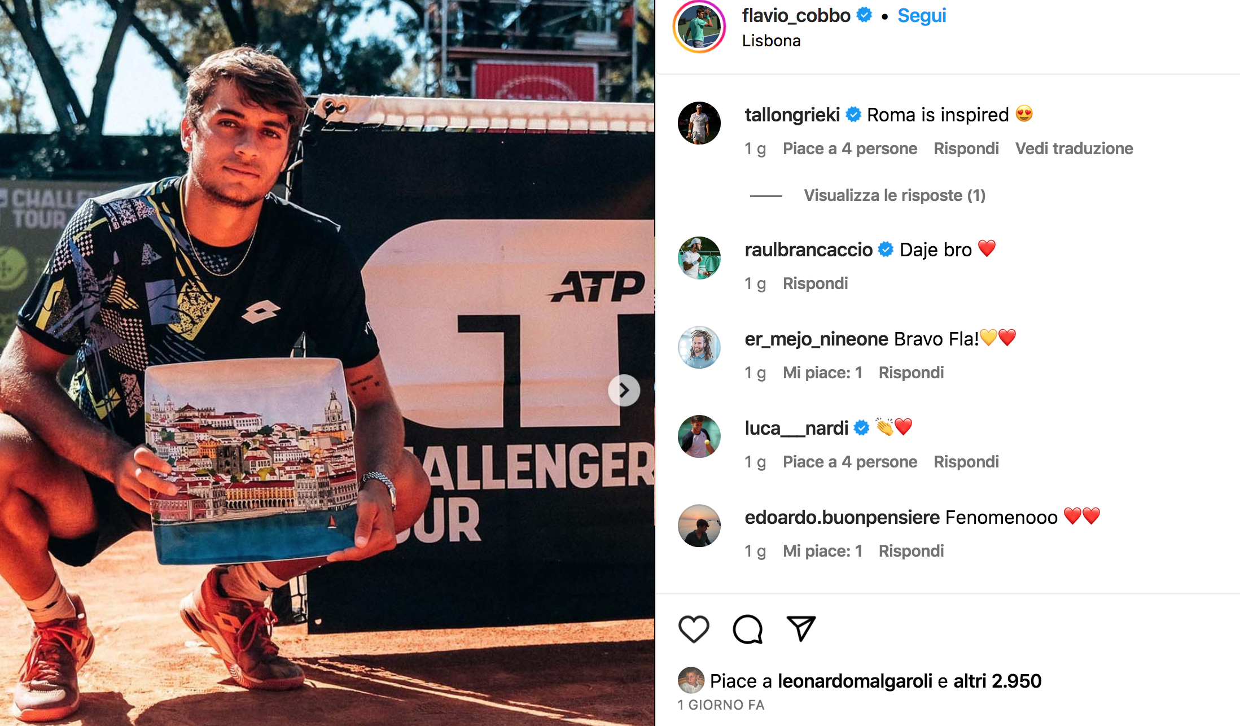Open raulbrancaccio's avatar
This screenshot has width=1240, height=726.
[x=699, y=258]
